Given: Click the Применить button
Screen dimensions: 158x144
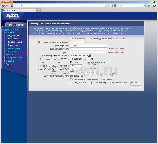Looking at the screenshot, I should tap(136, 87).
